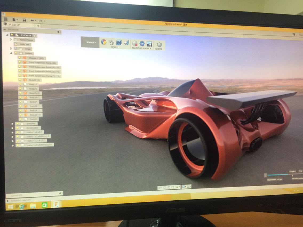This screenshot has height=227, width=303.
Task: Start In-Canvas Render sphere icon
Action: click(135, 43)
